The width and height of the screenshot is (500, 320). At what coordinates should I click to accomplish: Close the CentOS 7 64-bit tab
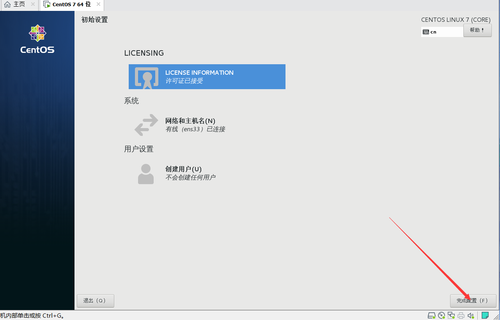coord(98,5)
